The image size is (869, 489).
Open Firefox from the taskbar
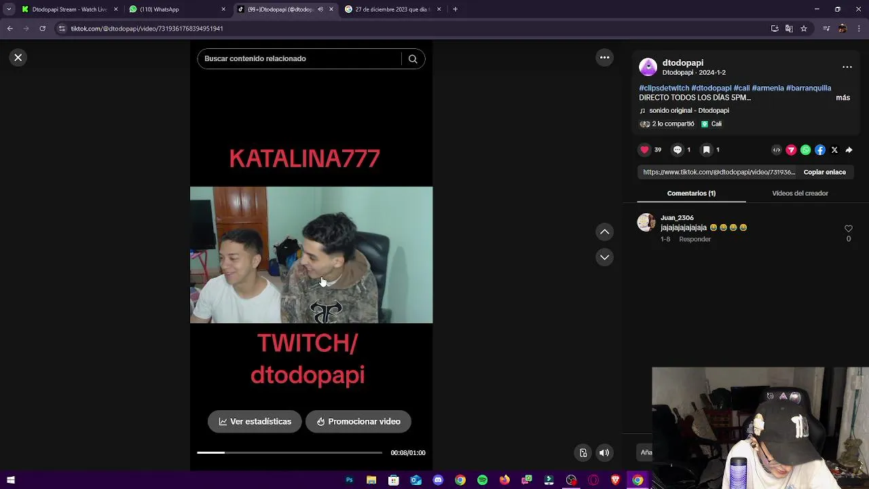(x=504, y=480)
